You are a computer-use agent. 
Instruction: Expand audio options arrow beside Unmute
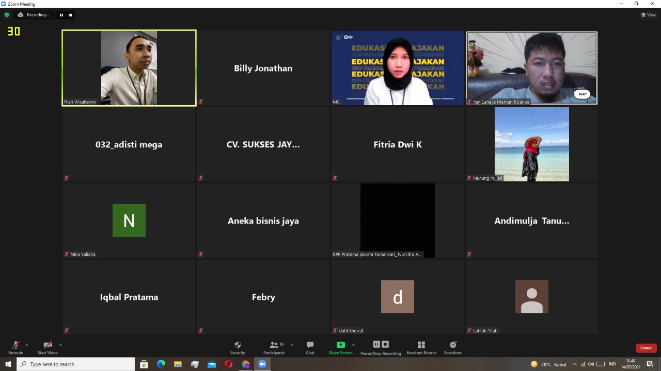click(x=27, y=345)
